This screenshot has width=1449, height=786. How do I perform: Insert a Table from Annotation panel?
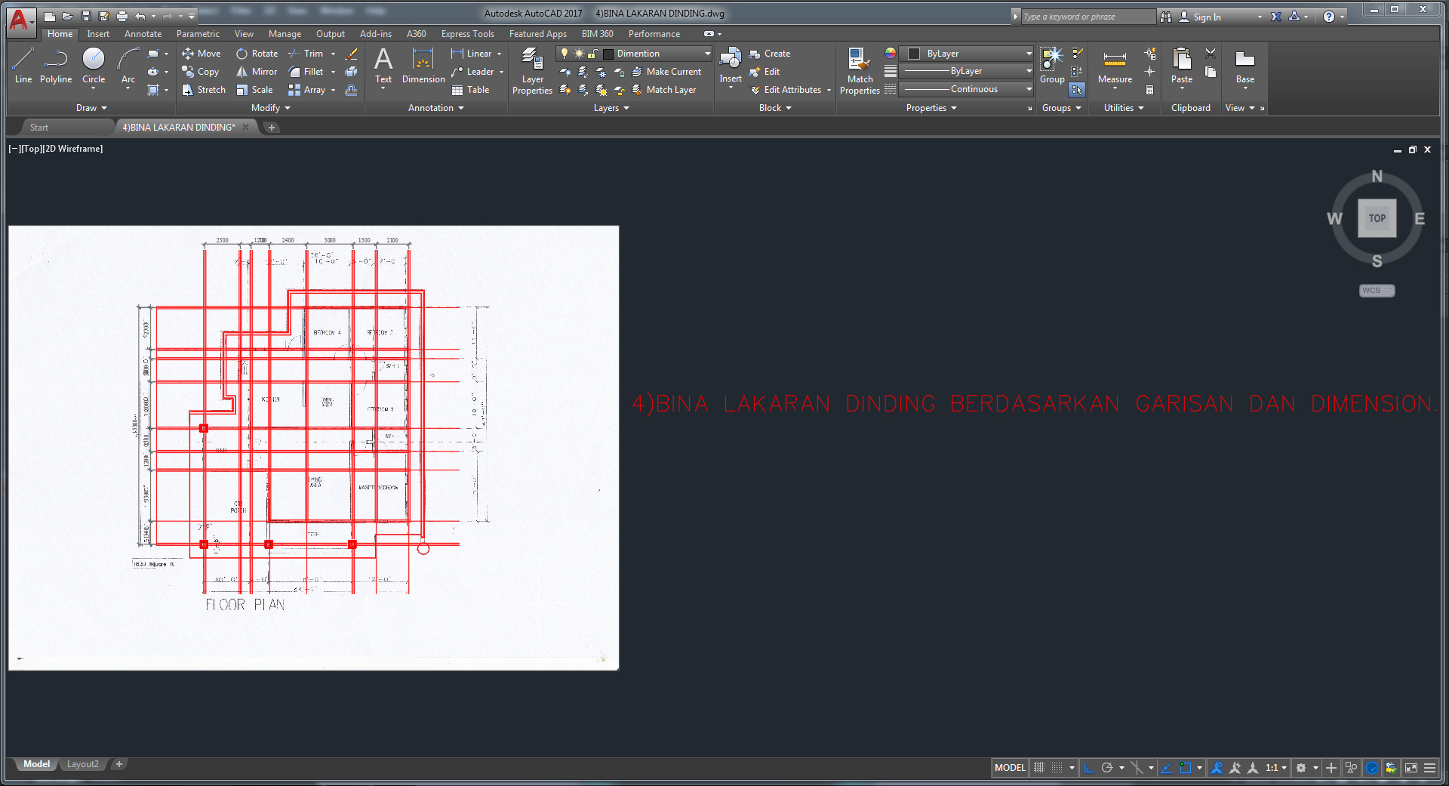coord(470,90)
